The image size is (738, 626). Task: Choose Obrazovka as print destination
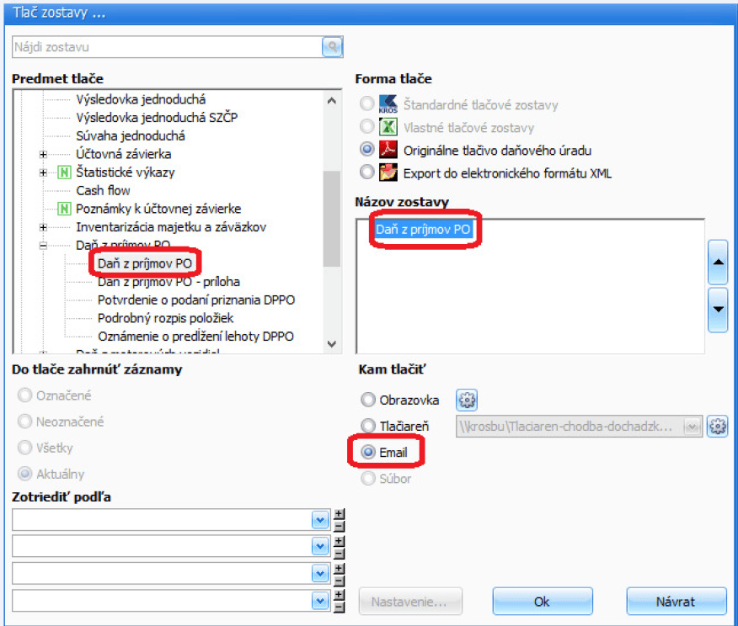click(367, 400)
